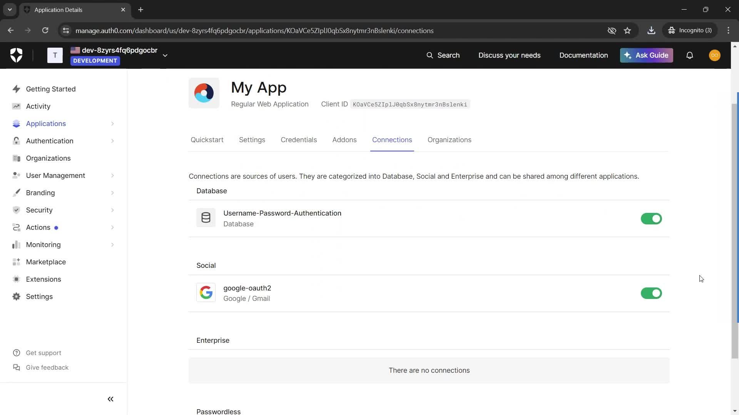Image resolution: width=739 pixels, height=415 pixels.
Task: Click the Marketplace grid icon
Action: click(x=16, y=262)
